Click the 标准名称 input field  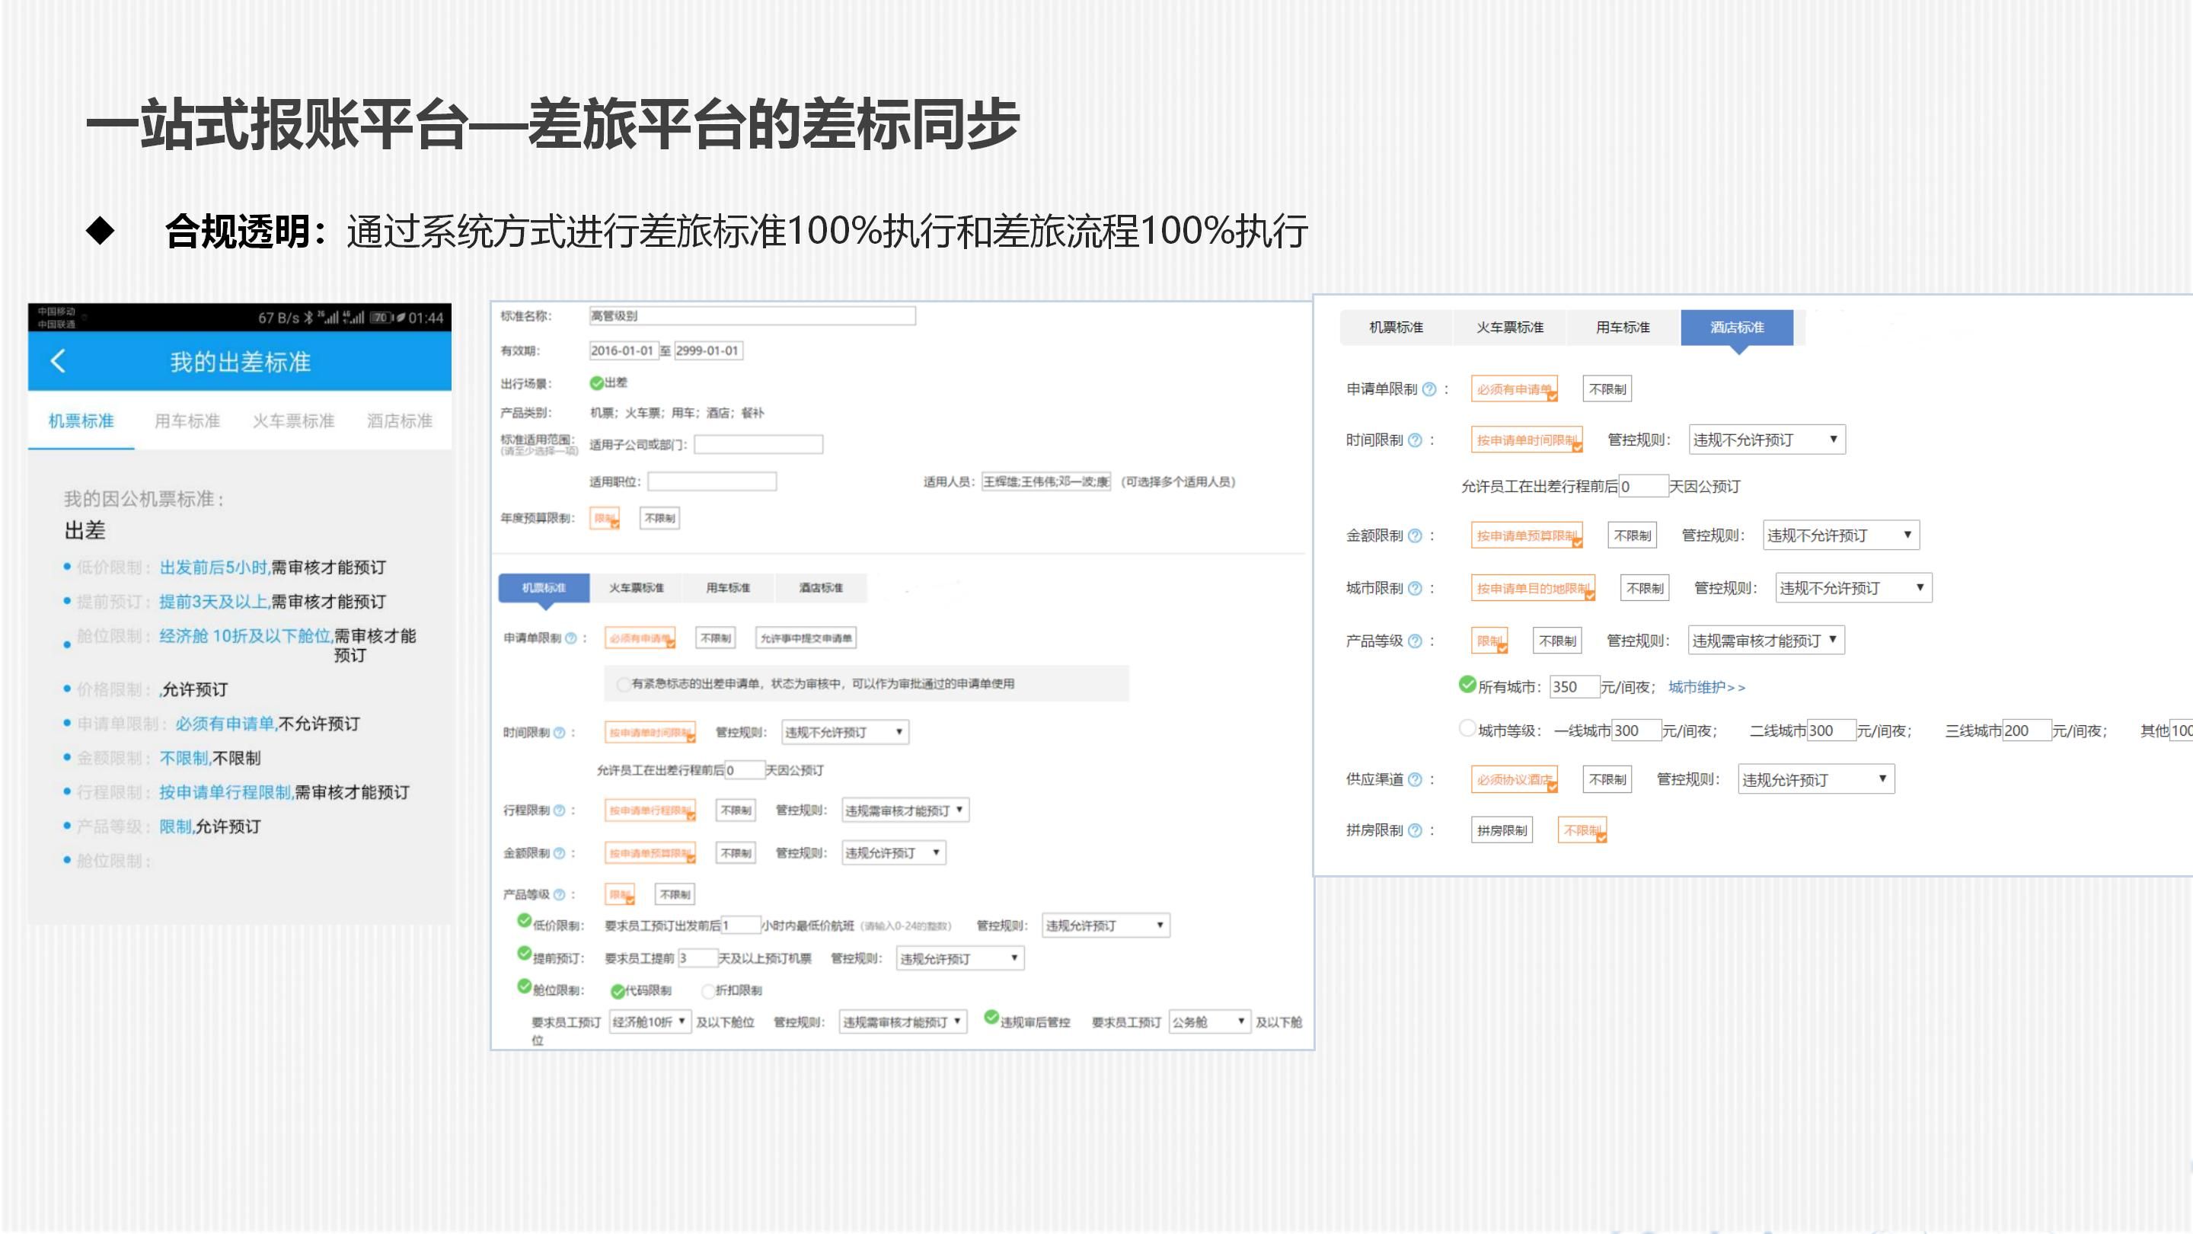(752, 316)
